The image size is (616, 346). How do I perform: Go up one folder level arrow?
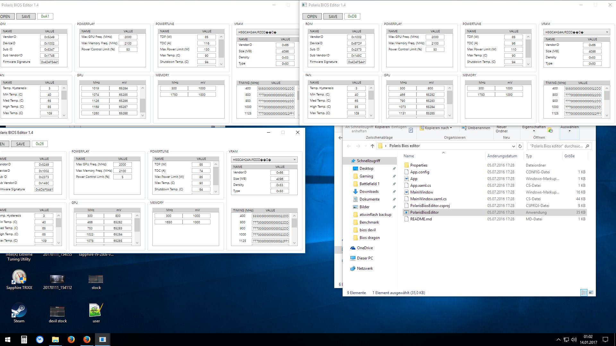(372, 146)
